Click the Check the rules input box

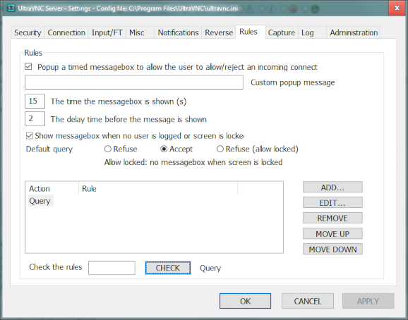112,268
